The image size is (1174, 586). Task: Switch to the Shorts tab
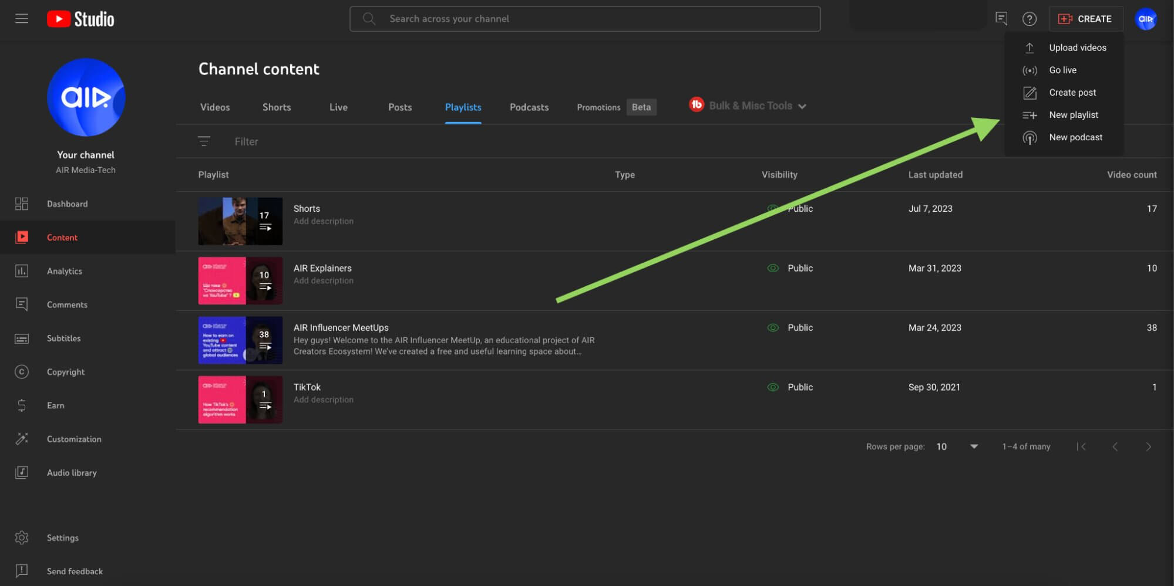[277, 107]
